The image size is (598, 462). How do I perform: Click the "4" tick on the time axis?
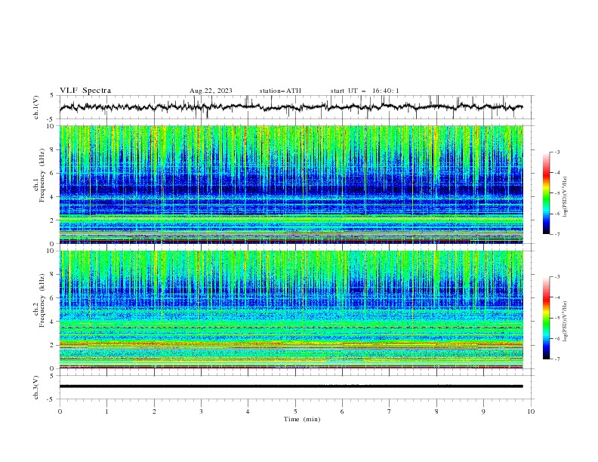click(x=248, y=411)
